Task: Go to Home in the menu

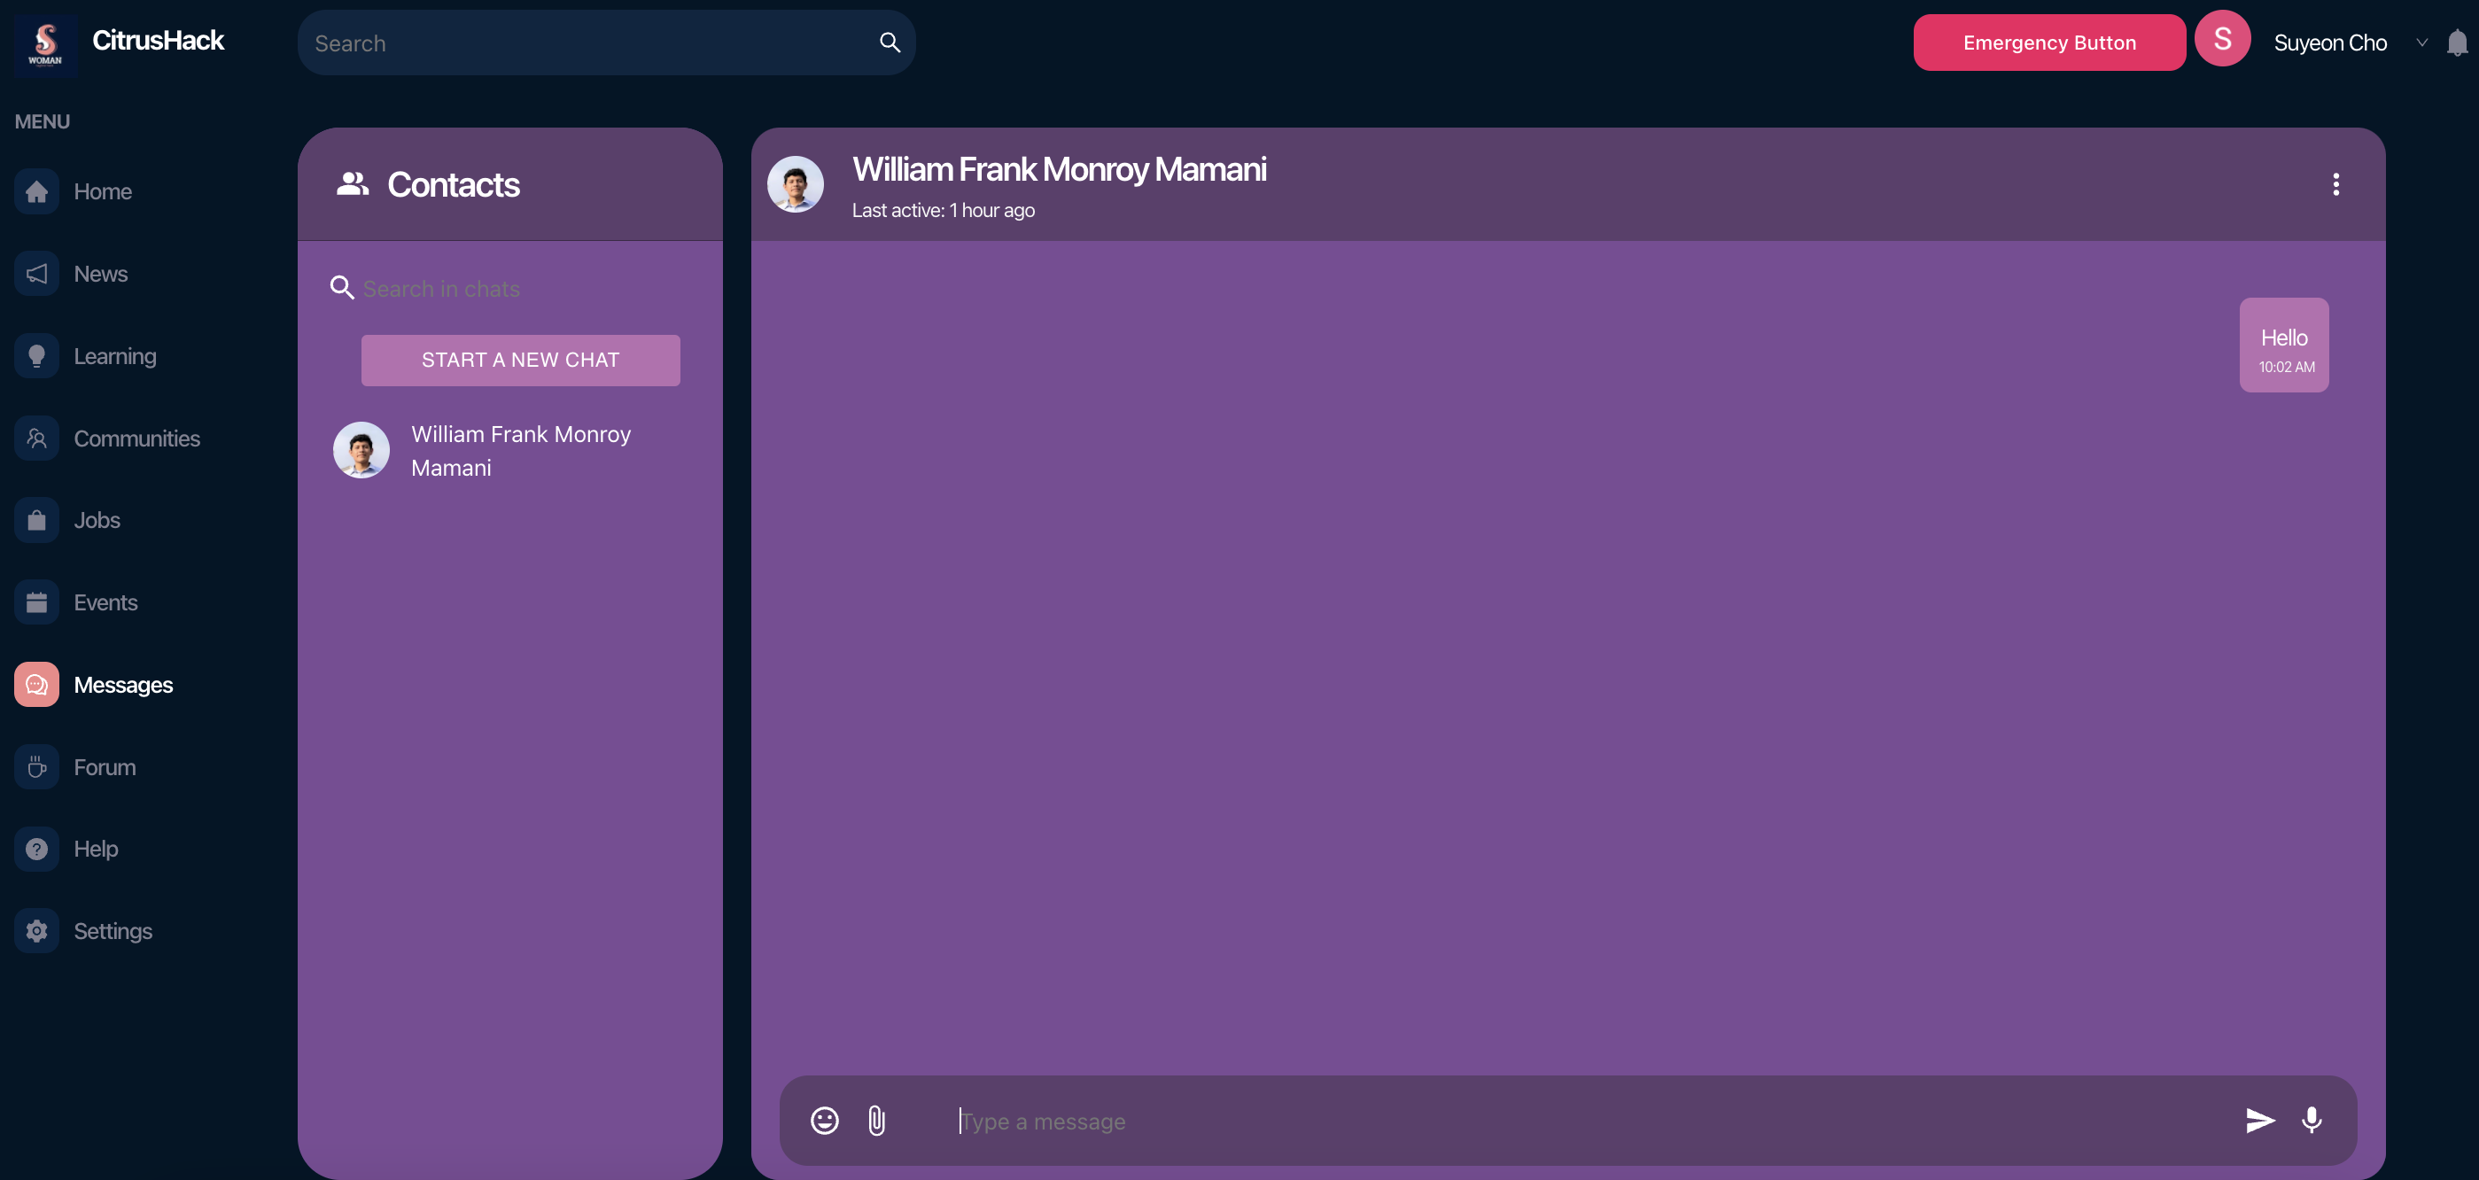Action: pyautogui.click(x=102, y=191)
